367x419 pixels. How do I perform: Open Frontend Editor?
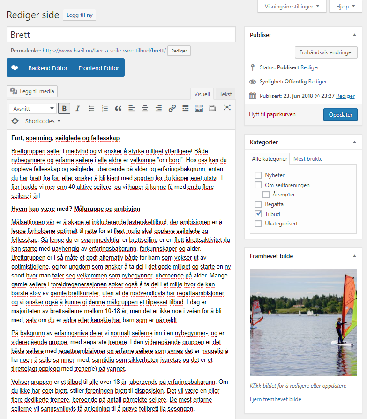point(98,68)
